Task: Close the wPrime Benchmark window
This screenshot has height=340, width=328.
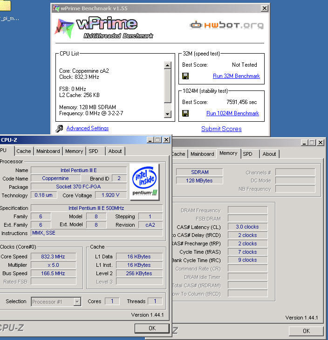Action: click(x=264, y=8)
